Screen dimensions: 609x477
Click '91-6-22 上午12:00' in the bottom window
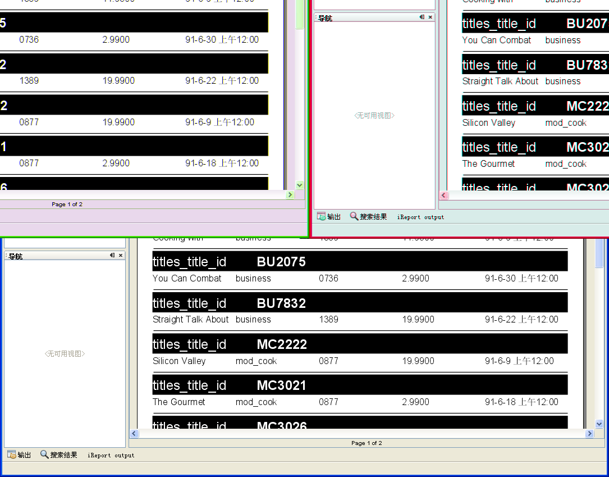(521, 320)
